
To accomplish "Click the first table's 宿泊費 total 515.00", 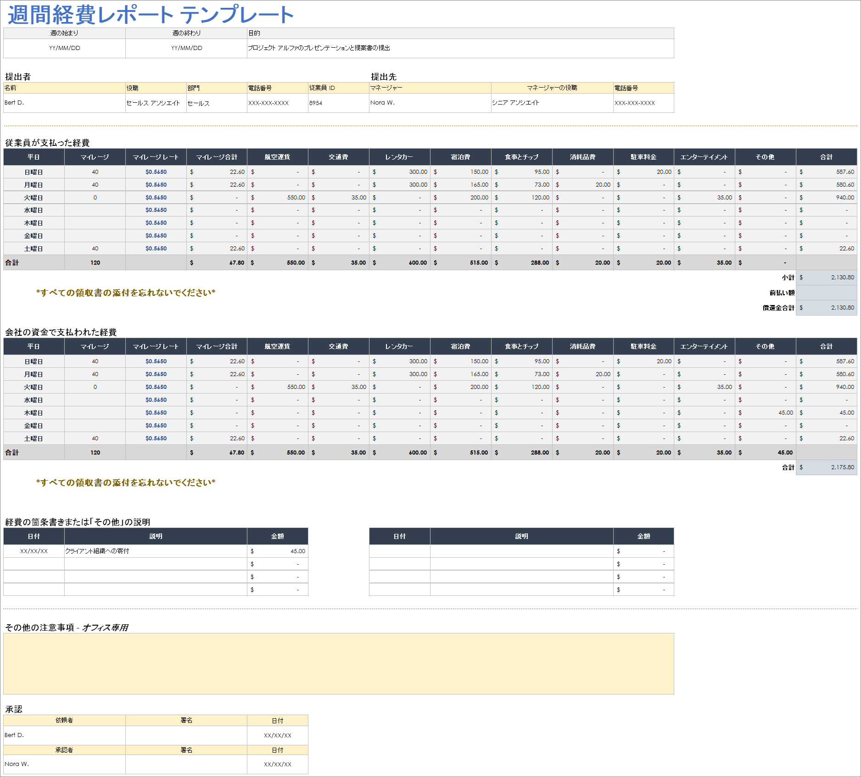I will pos(460,263).
